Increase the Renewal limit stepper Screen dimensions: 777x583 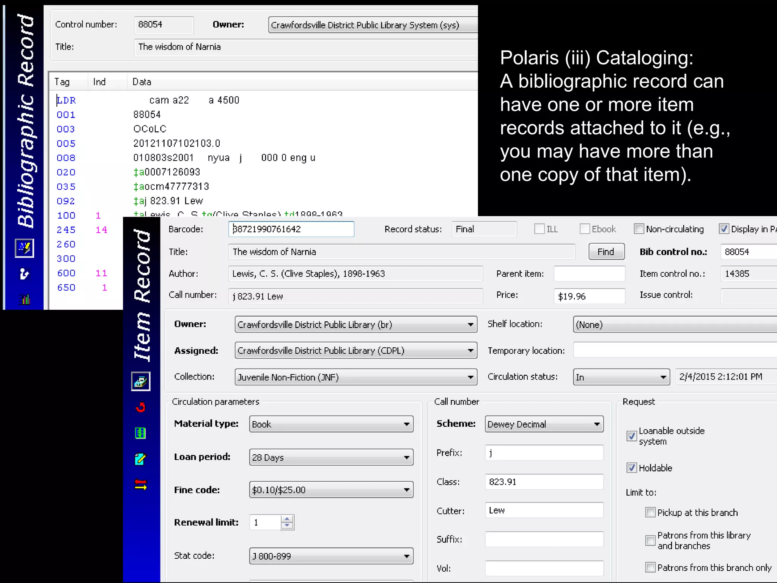tap(287, 519)
